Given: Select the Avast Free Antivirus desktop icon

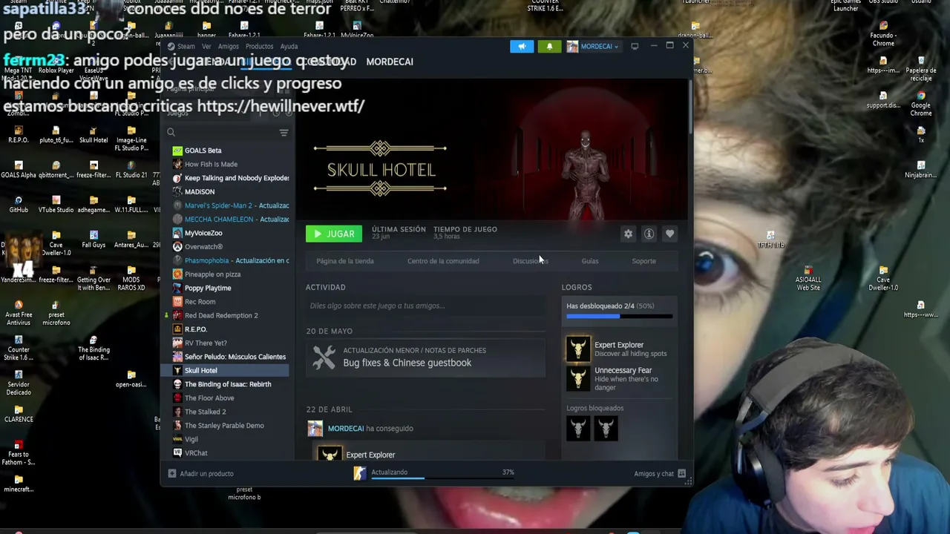Looking at the screenshot, I should (x=19, y=311).
